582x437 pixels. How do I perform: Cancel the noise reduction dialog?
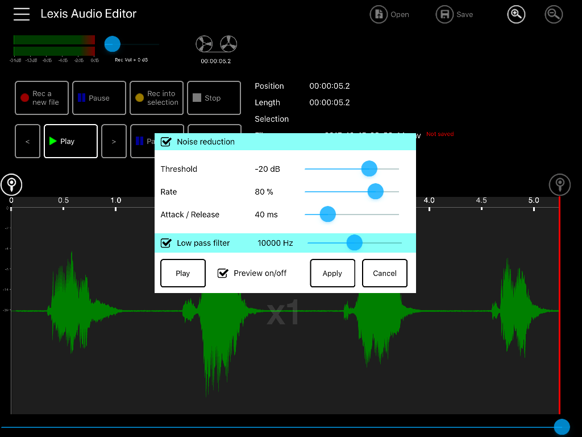384,273
